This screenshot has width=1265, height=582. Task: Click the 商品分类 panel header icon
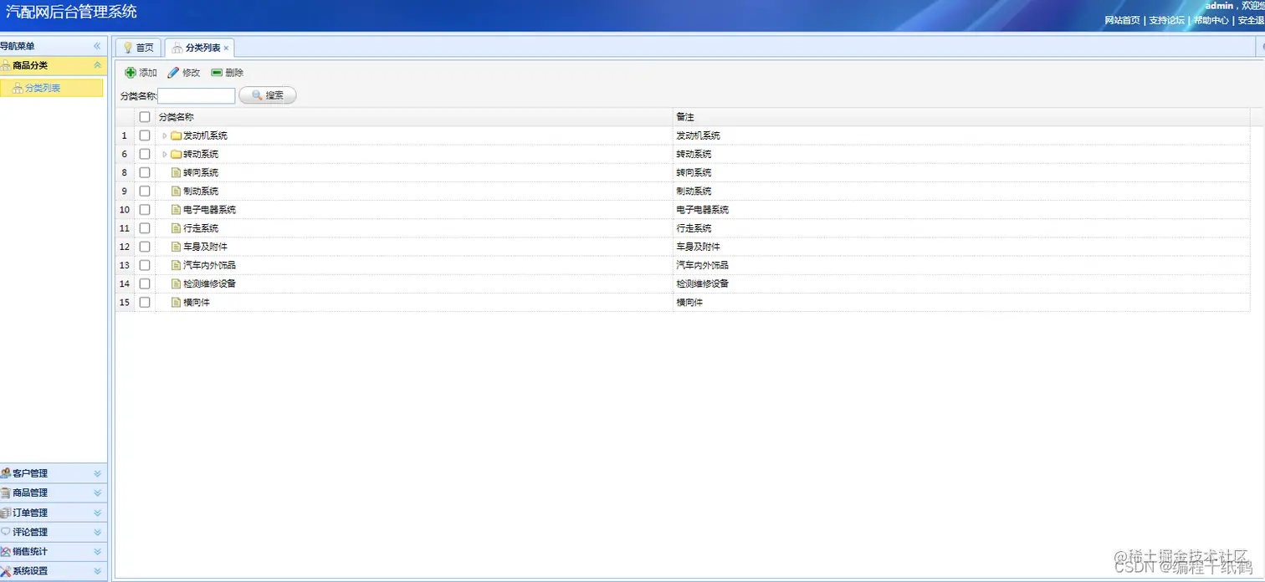(6, 65)
